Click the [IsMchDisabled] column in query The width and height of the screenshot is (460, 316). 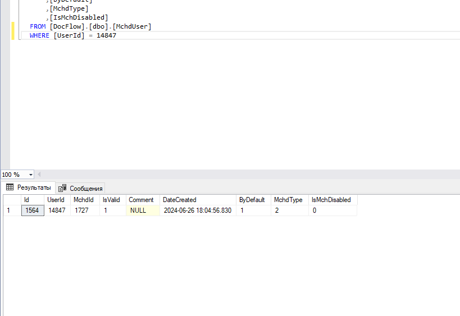point(79,17)
